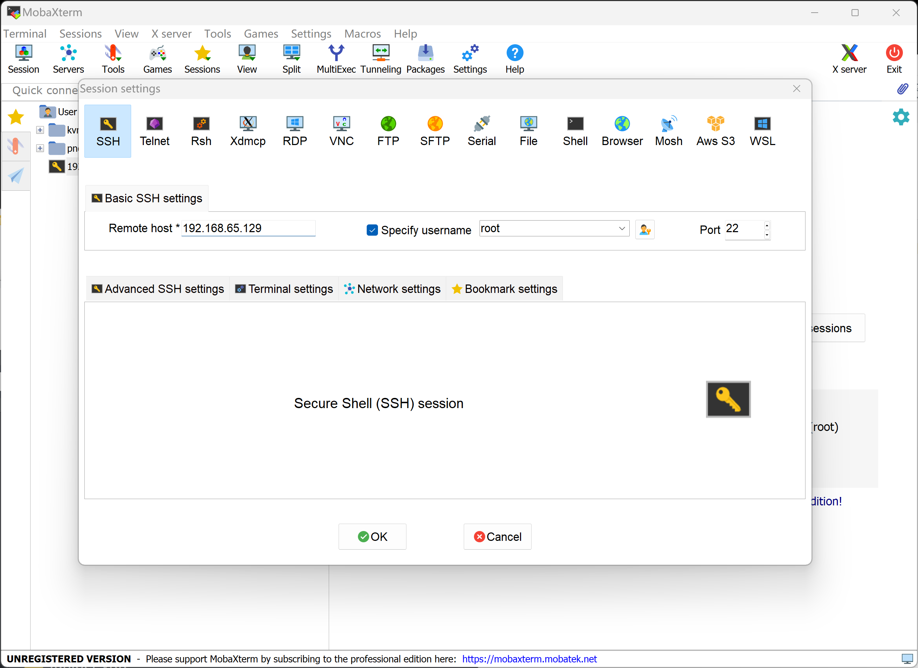The height and width of the screenshot is (668, 918).
Task: Open the Packages toolbar item
Action: pyautogui.click(x=425, y=59)
